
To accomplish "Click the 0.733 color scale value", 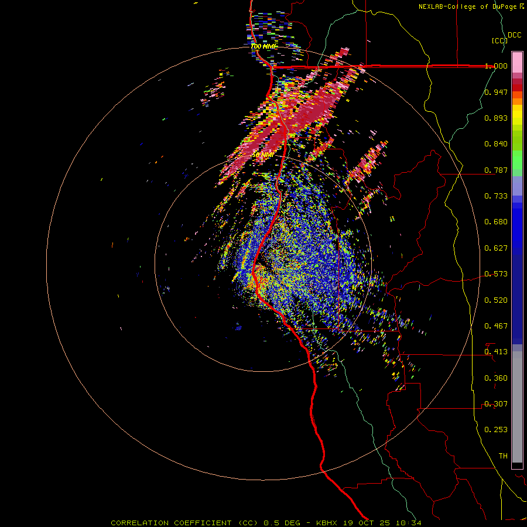I will click(496, 196).
